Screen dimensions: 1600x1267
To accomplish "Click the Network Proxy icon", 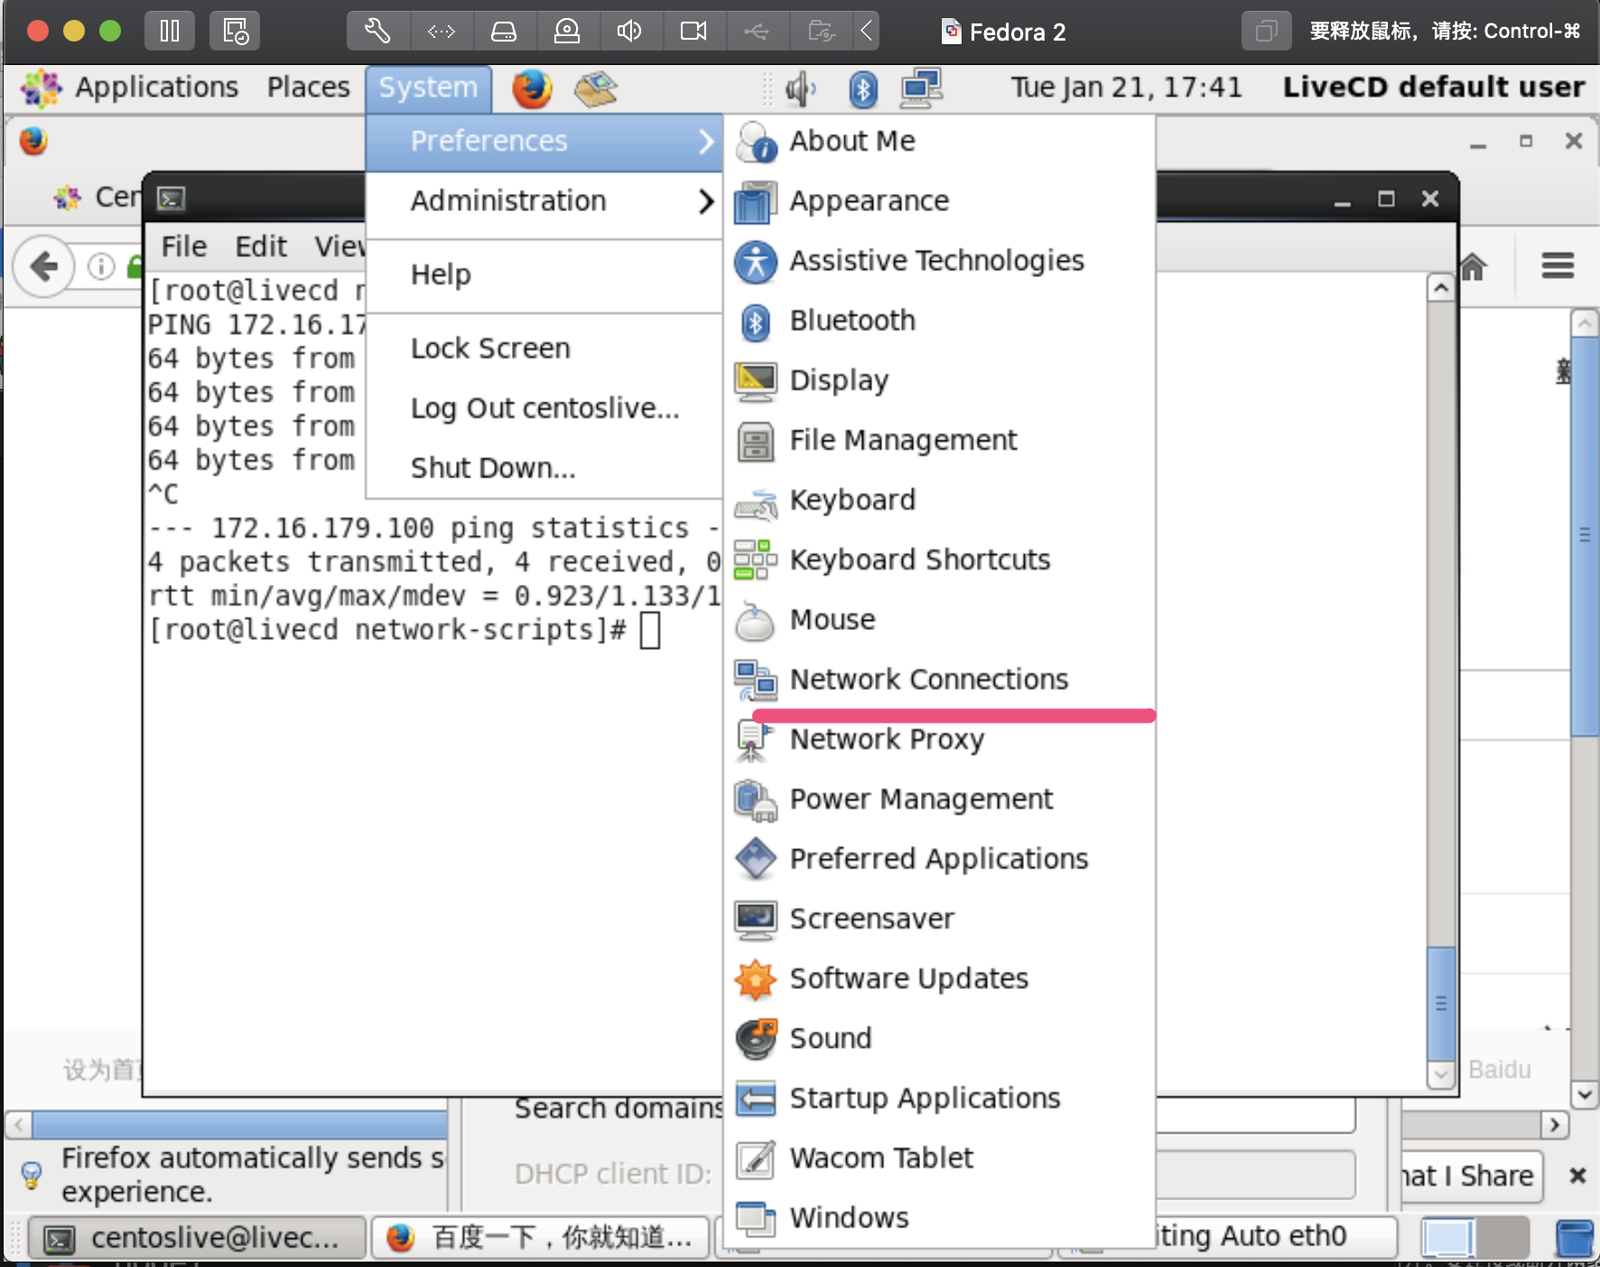I will pos(756,740).
